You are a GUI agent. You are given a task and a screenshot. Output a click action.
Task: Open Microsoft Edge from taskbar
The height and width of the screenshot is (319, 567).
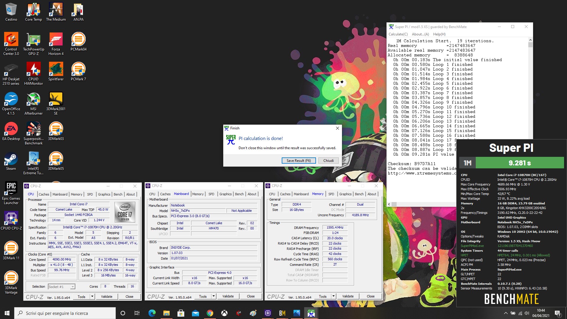pyautogui.click(x=152, y=313)
